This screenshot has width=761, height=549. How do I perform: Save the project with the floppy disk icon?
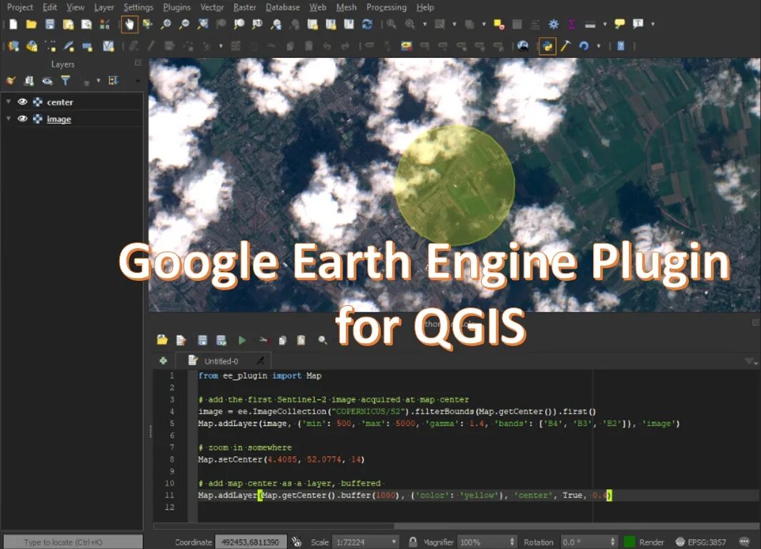click(50, 24)
